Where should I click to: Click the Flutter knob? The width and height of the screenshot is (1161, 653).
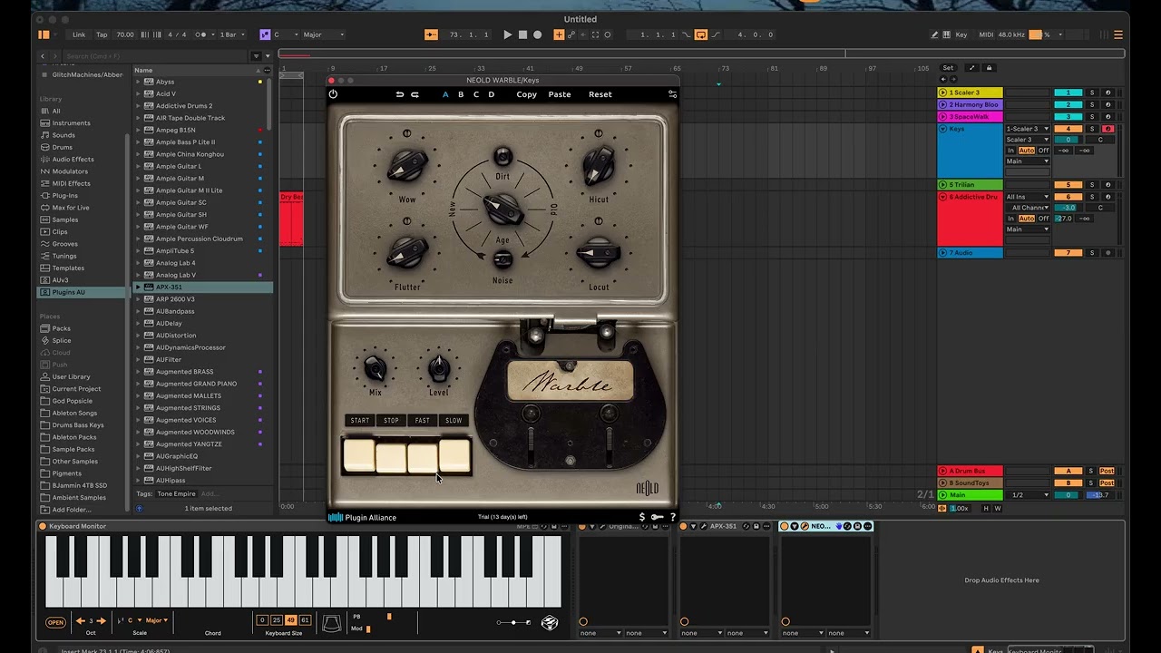pos(406,253)
